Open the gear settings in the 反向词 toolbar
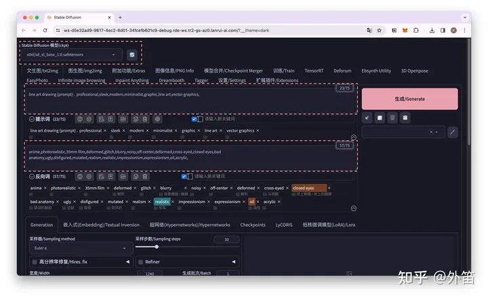 click(89, 176)
